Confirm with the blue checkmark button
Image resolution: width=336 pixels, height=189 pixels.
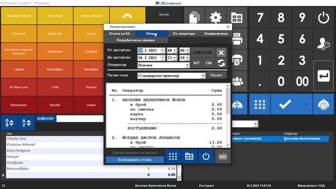285,104
